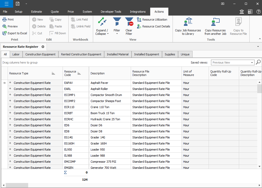Switch to the Labor tab
This screenshot has height=188, width=262.
coord(16,54)
